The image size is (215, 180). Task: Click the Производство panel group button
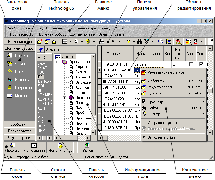pos(20,131)
